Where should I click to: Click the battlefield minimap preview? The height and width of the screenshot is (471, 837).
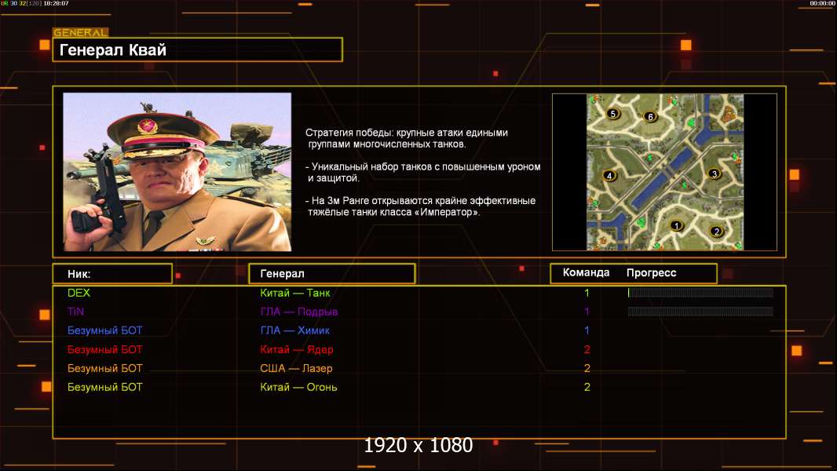click(664, 172)
